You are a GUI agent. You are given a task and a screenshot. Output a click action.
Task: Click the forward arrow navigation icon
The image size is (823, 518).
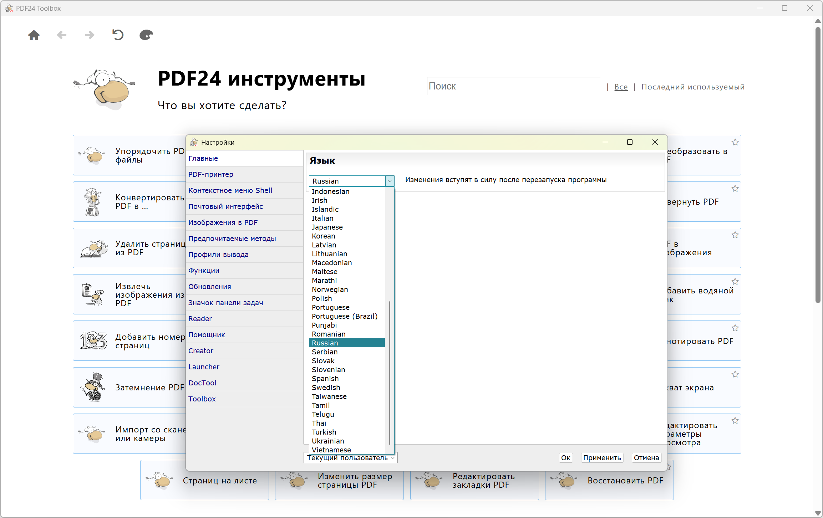click(90, 35)
